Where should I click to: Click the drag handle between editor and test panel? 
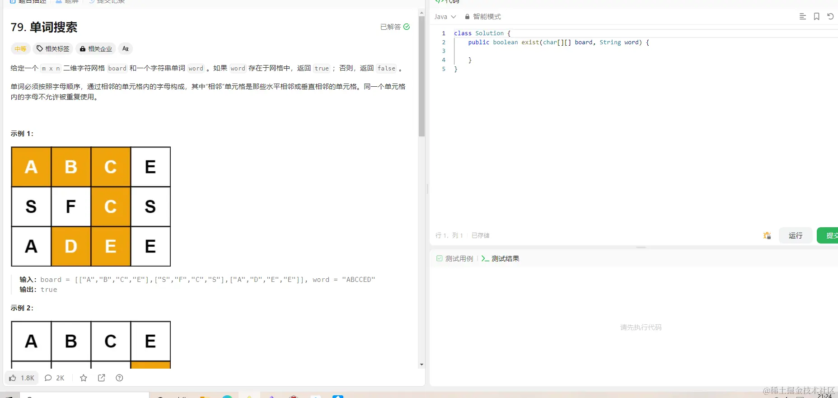[641, 248]
